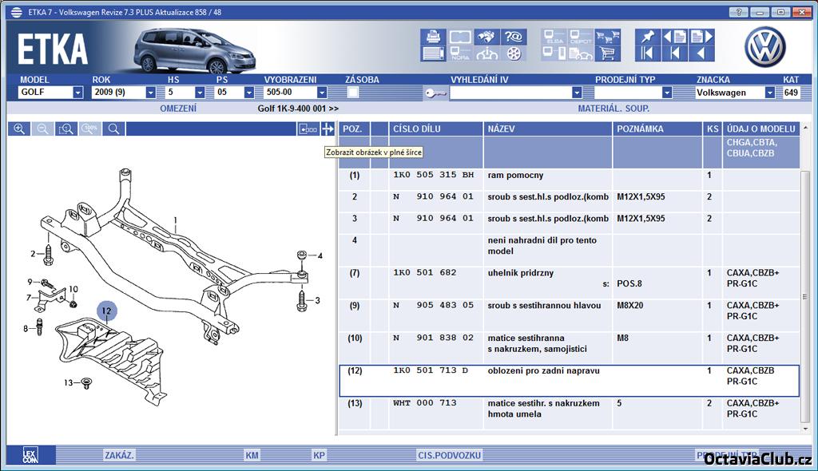Zoom out of the parts diagram
818x471 pixels.
click(42, 129)
